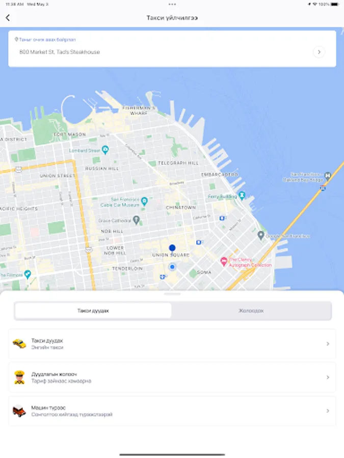
Task: Tap the bottom sheet drag handle
Action: pyautogui.click(x=172, y=294)
